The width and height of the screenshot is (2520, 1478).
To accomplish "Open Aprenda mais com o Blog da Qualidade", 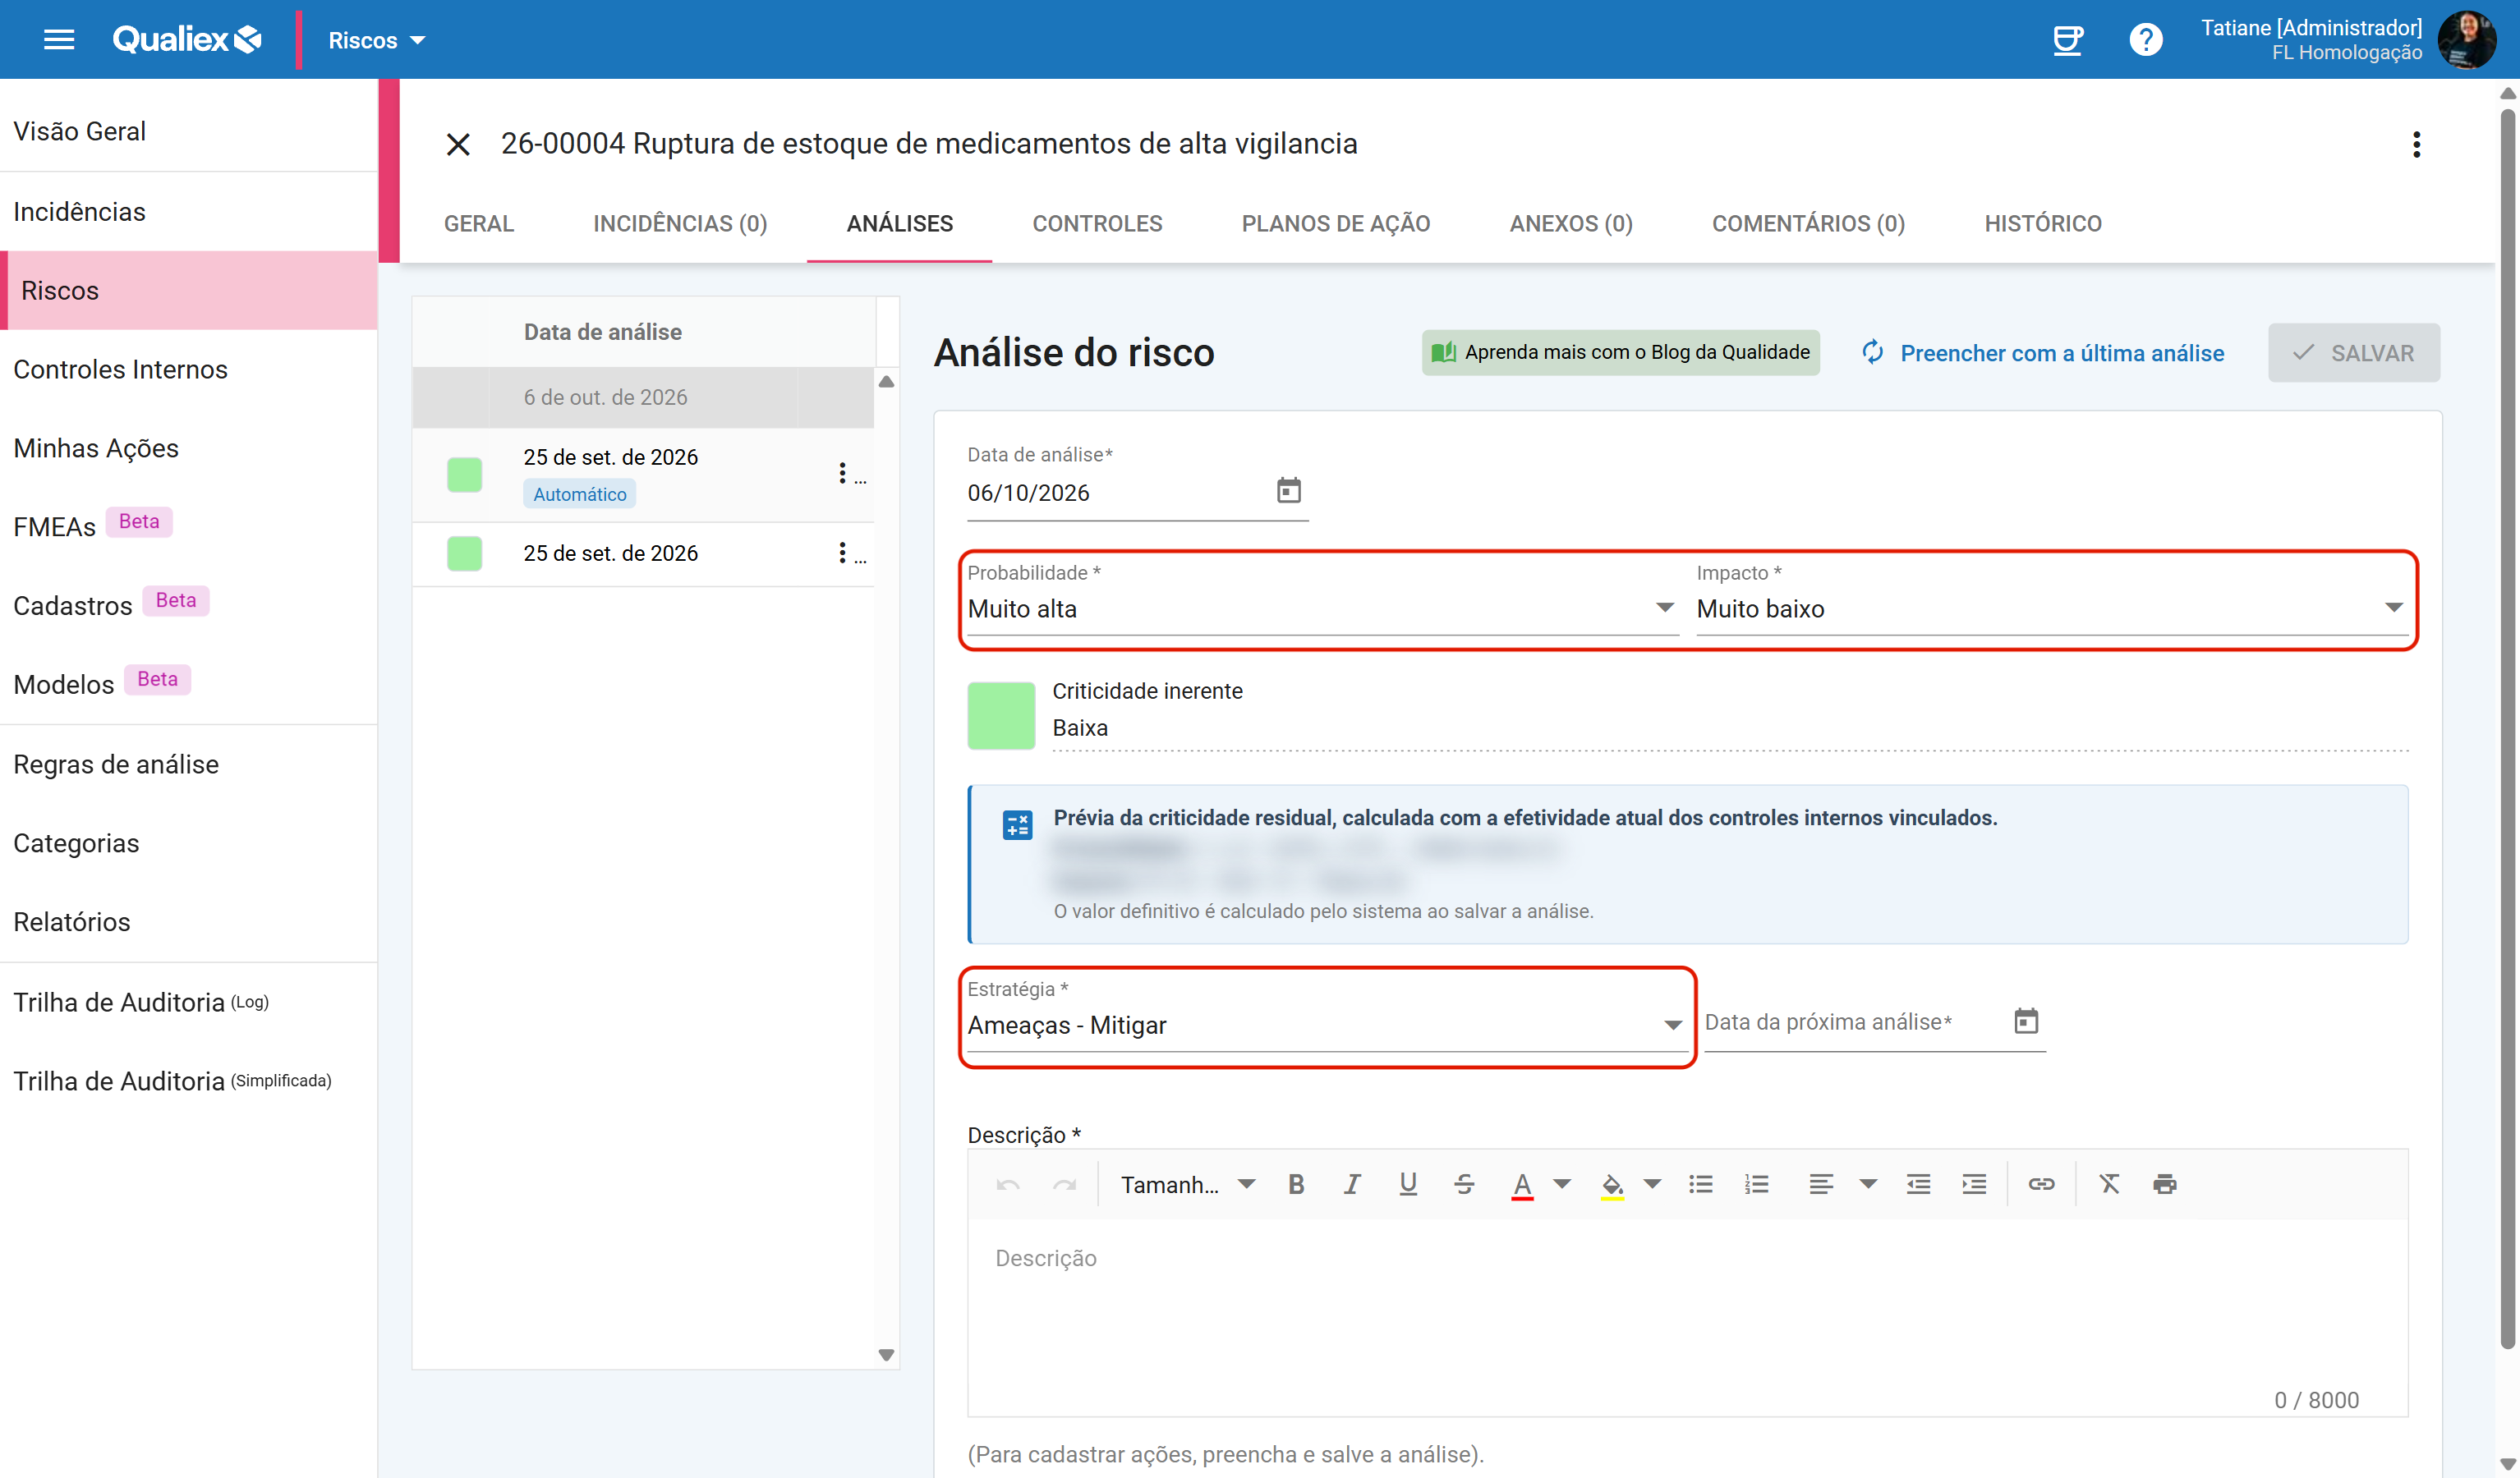I will pos(1620,352).
